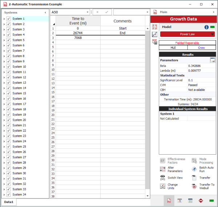This screenshot has height=207, width=218.
Task: Click the Change Units icon
Action: pos(163,187)
